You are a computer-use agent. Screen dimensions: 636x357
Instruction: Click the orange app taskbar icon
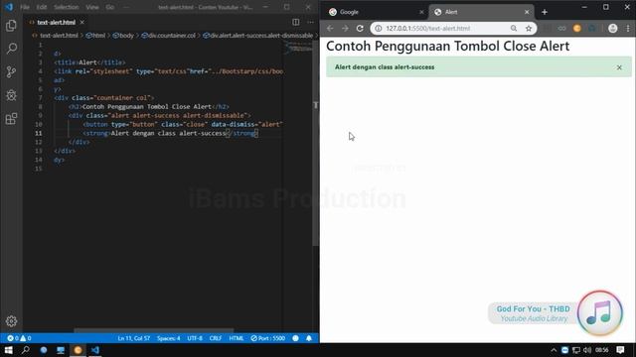point(78,350)
